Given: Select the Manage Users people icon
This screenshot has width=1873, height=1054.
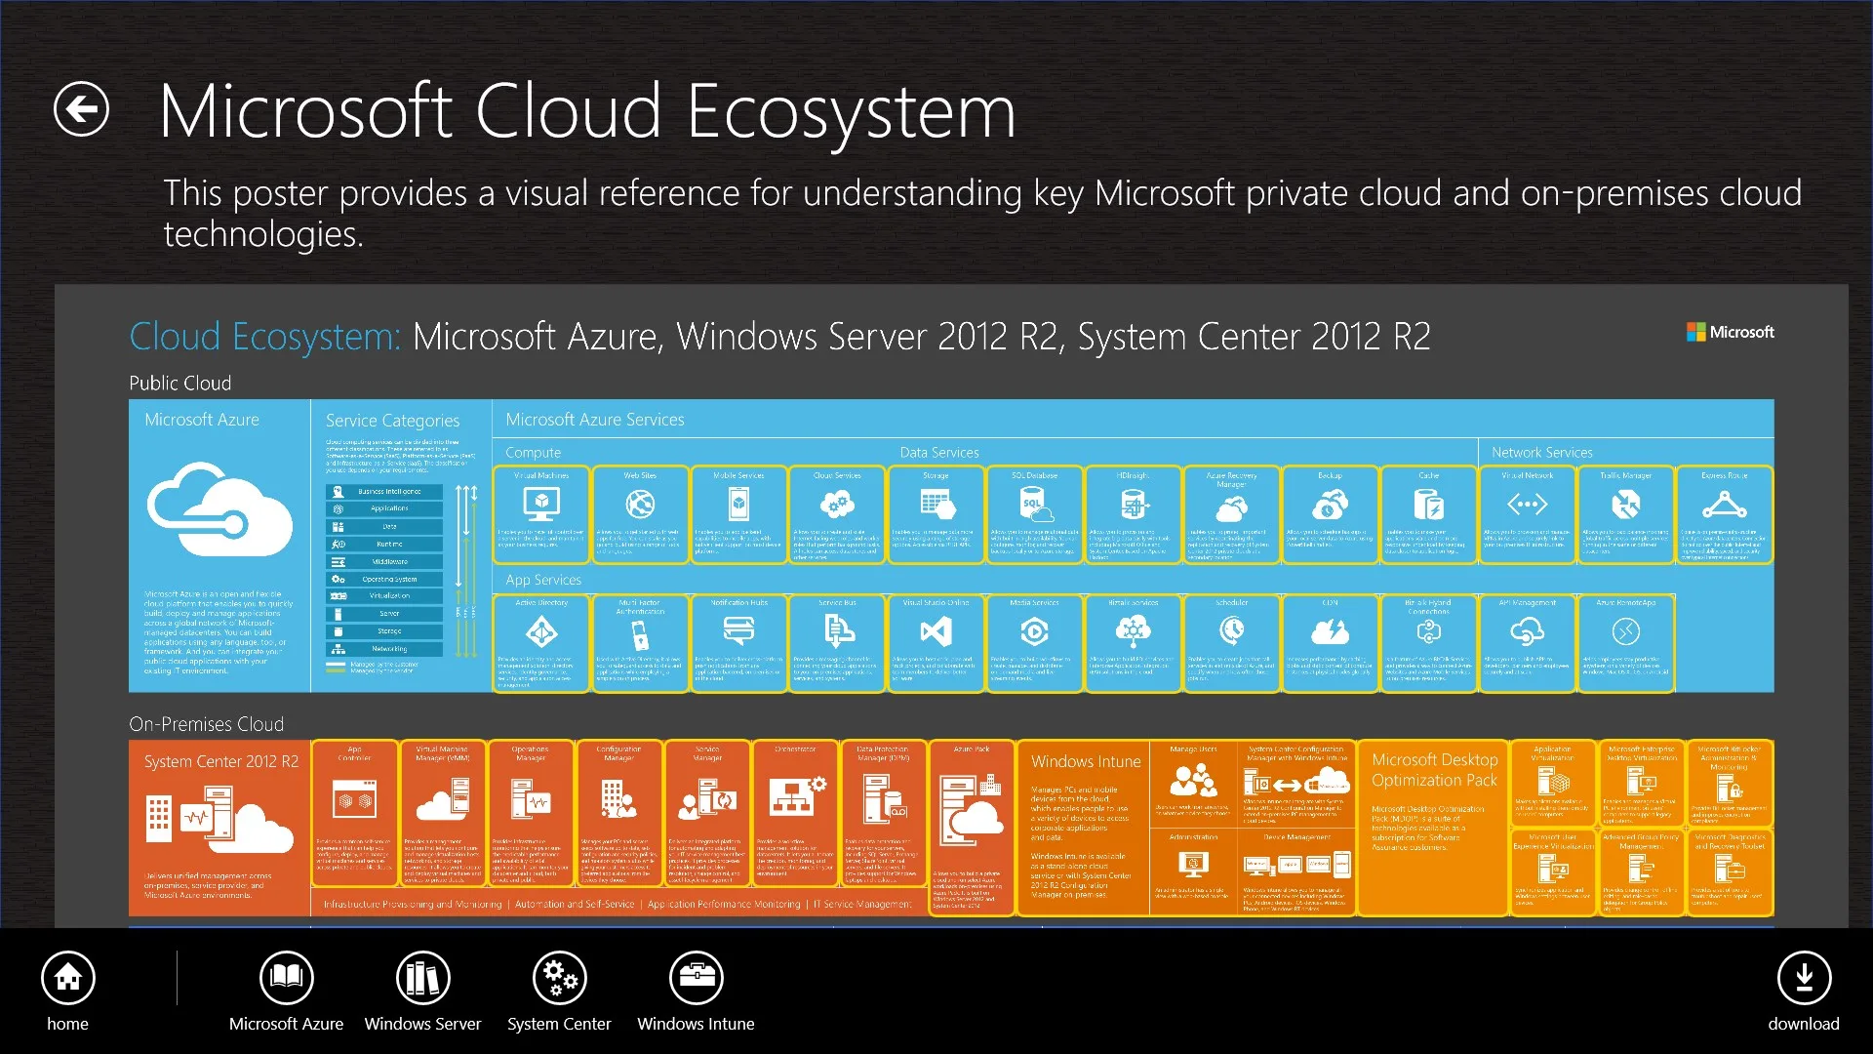Looking at the screenshot, I should [x=1193, y=780].
